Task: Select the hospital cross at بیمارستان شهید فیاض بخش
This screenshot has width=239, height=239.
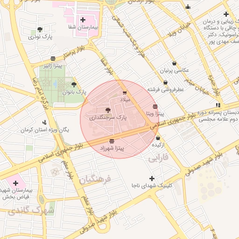Action: coord(15,183)
